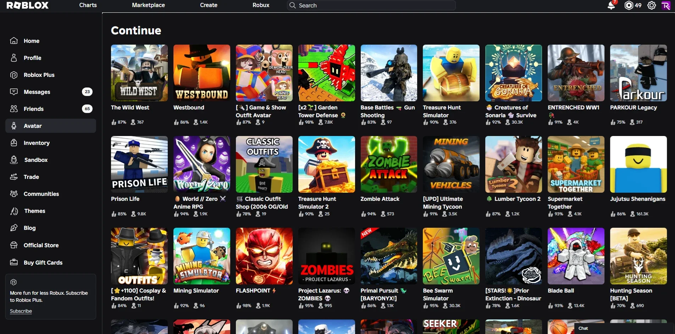This screenshot has height=334, width=675.
Task: Open the Ultimate Mining Tycoon thumbnail
Action: (451, 164)
